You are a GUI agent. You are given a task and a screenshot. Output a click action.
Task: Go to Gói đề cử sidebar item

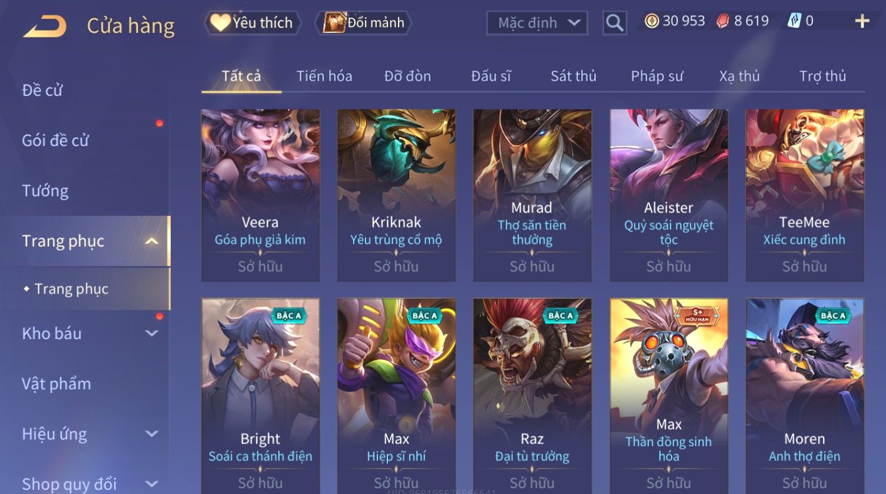point(55,141)
